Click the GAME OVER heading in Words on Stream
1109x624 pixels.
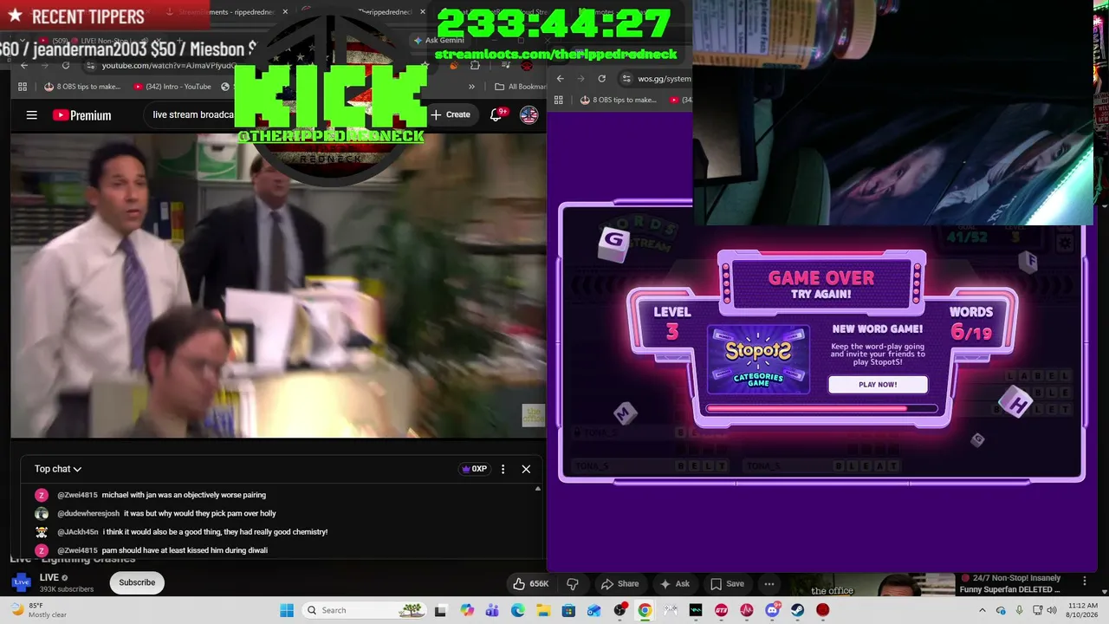(821, 278)
